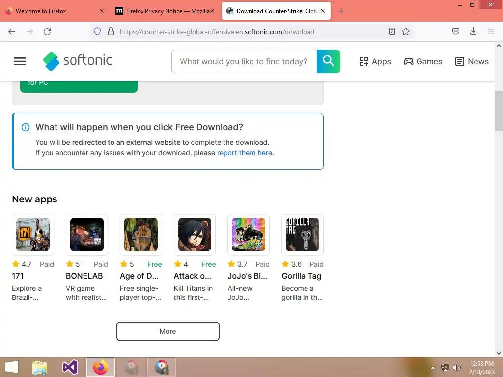
Task: Click the page vertical scrollbar thumb
Action: (499, 110)
